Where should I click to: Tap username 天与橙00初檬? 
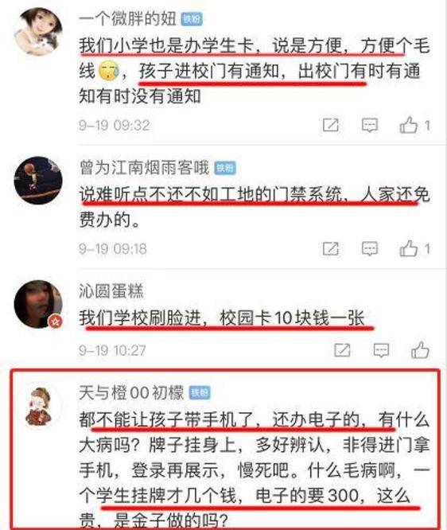pos(131,393)
